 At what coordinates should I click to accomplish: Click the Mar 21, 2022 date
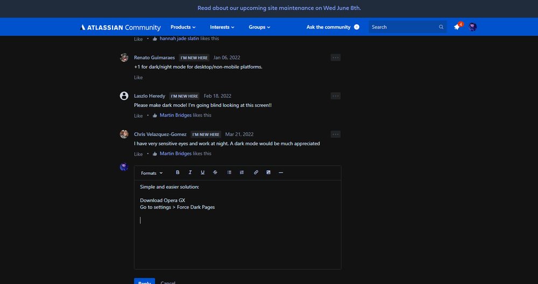pos(239,134)
